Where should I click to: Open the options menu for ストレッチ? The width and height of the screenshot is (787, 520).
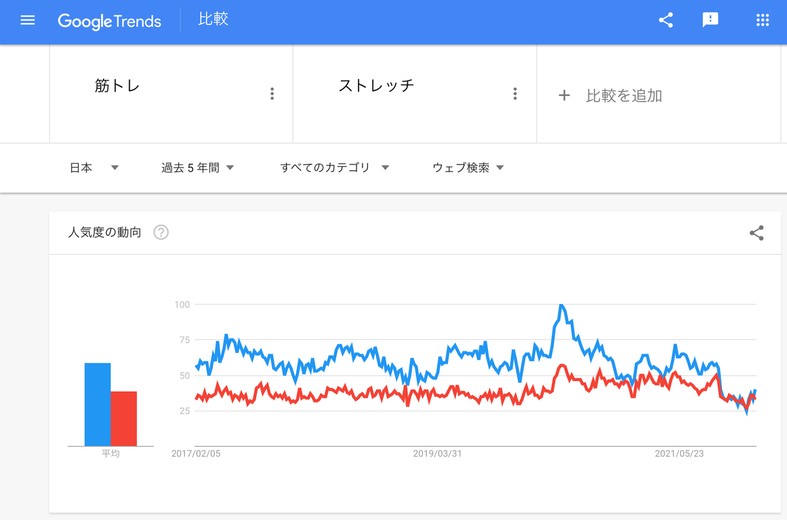pos(515,94)
